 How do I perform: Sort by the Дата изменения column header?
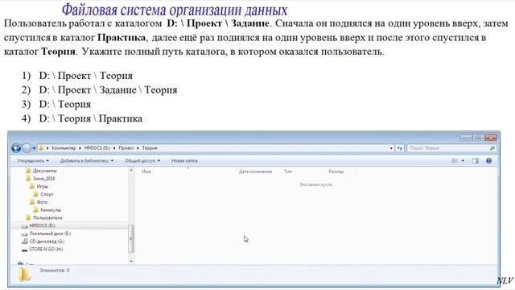(255, 172)
